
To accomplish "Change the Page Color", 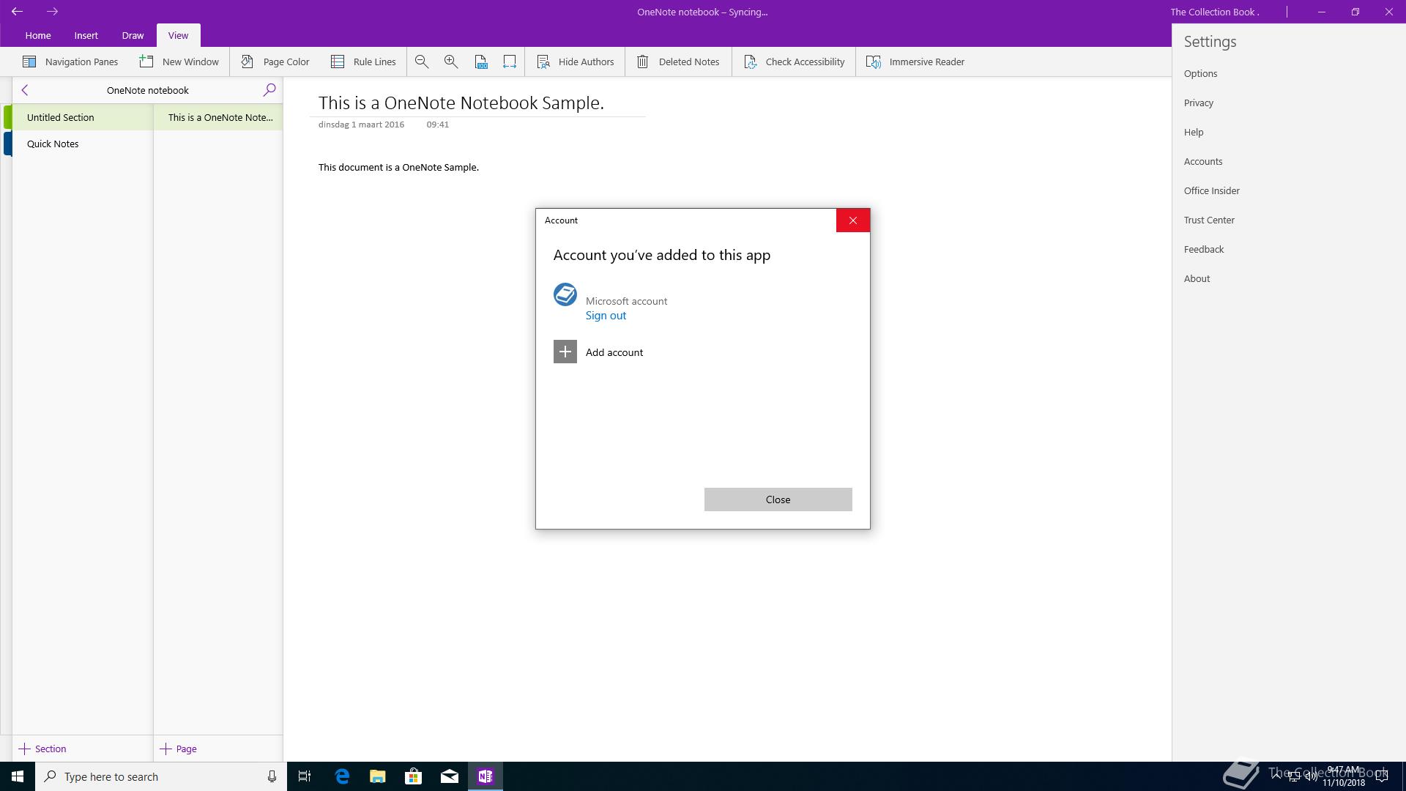I will [275, 62].
